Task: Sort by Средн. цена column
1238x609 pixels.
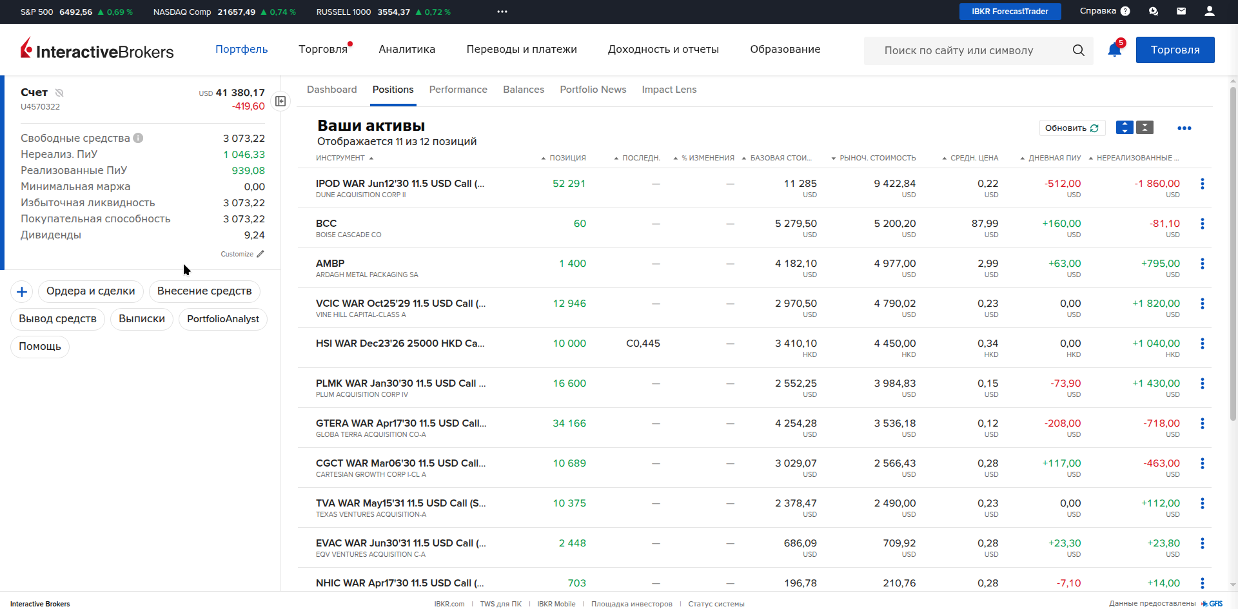Action: pyautogui.click(x=970, y=158)
